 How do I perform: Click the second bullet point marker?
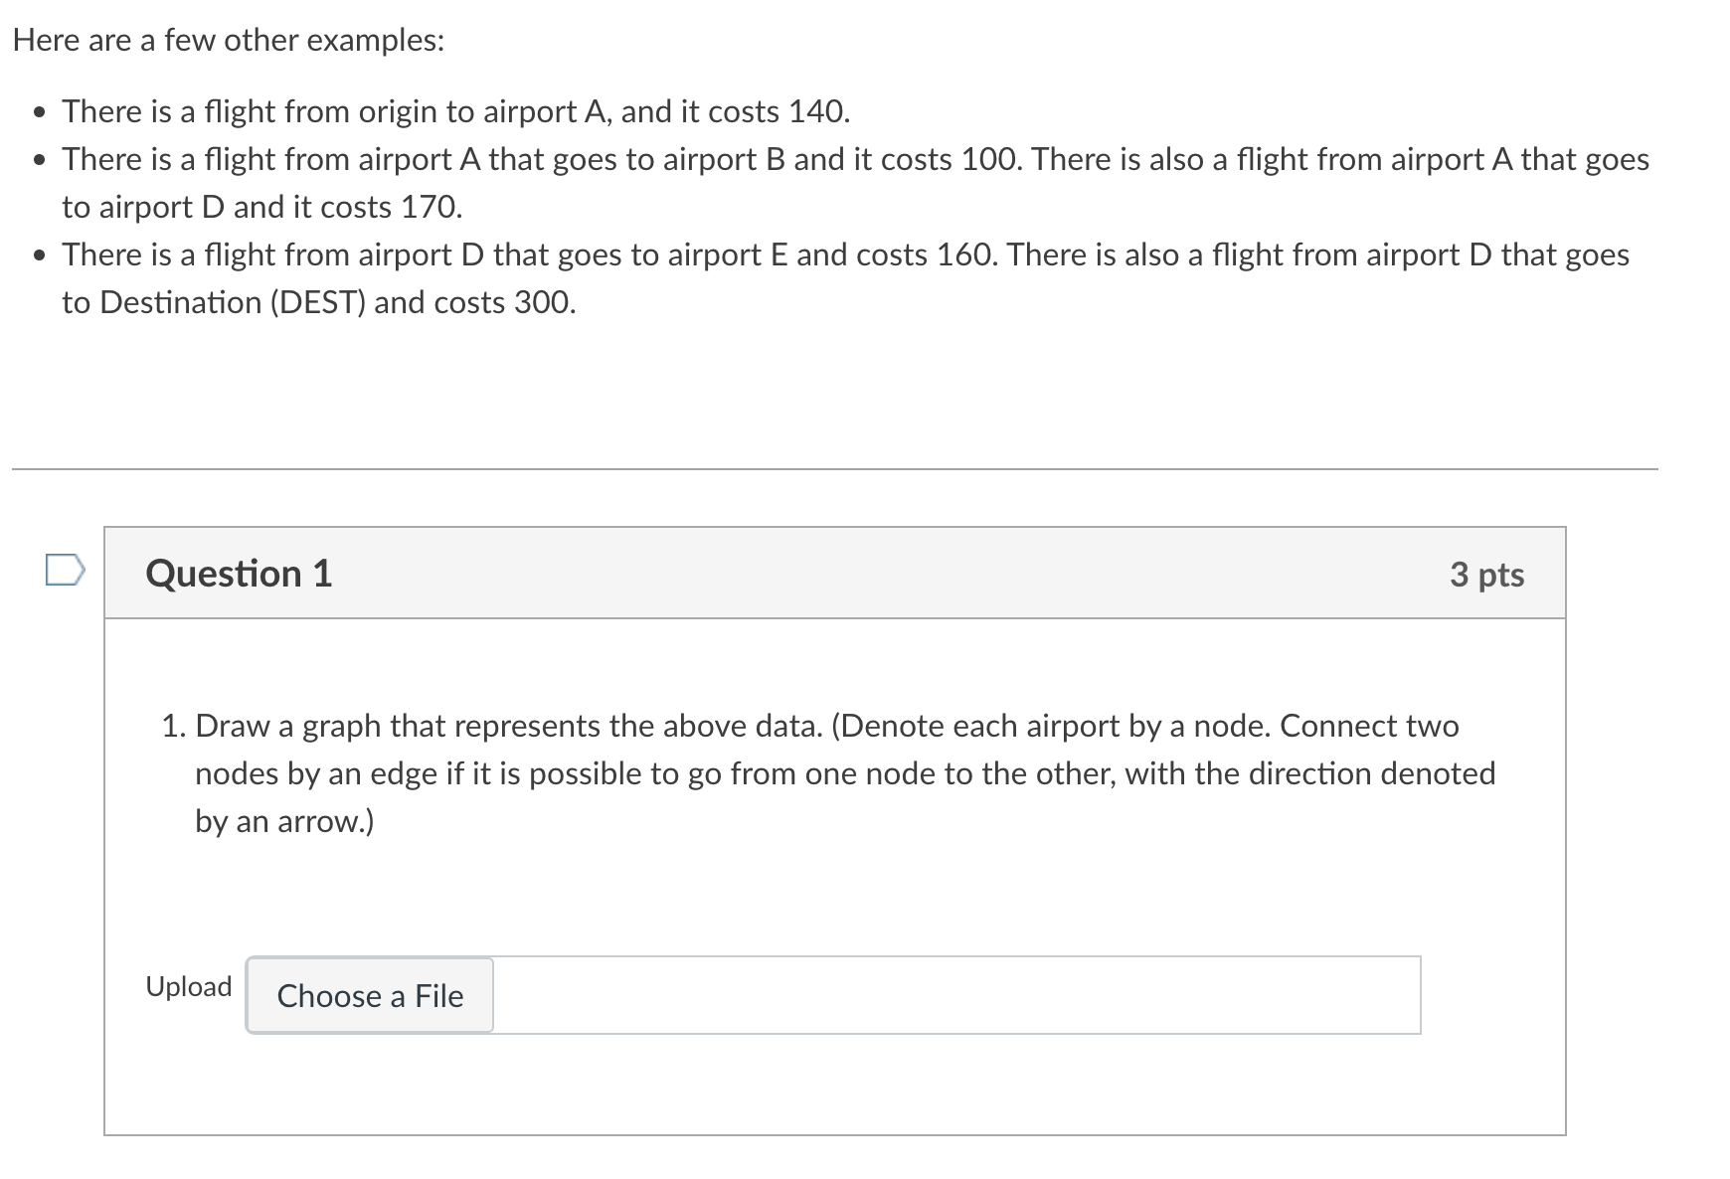(39, 160)
